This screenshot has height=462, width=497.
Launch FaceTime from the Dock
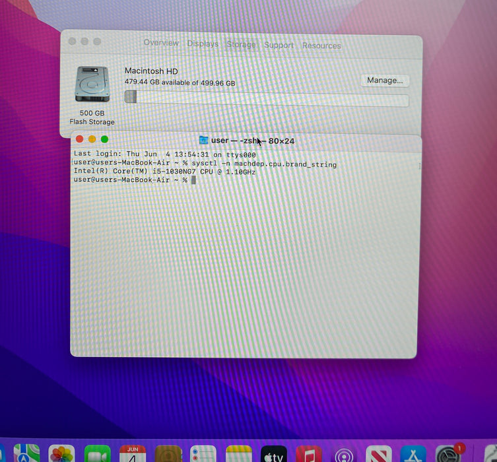pyautogui.click(x=97, y=454)
